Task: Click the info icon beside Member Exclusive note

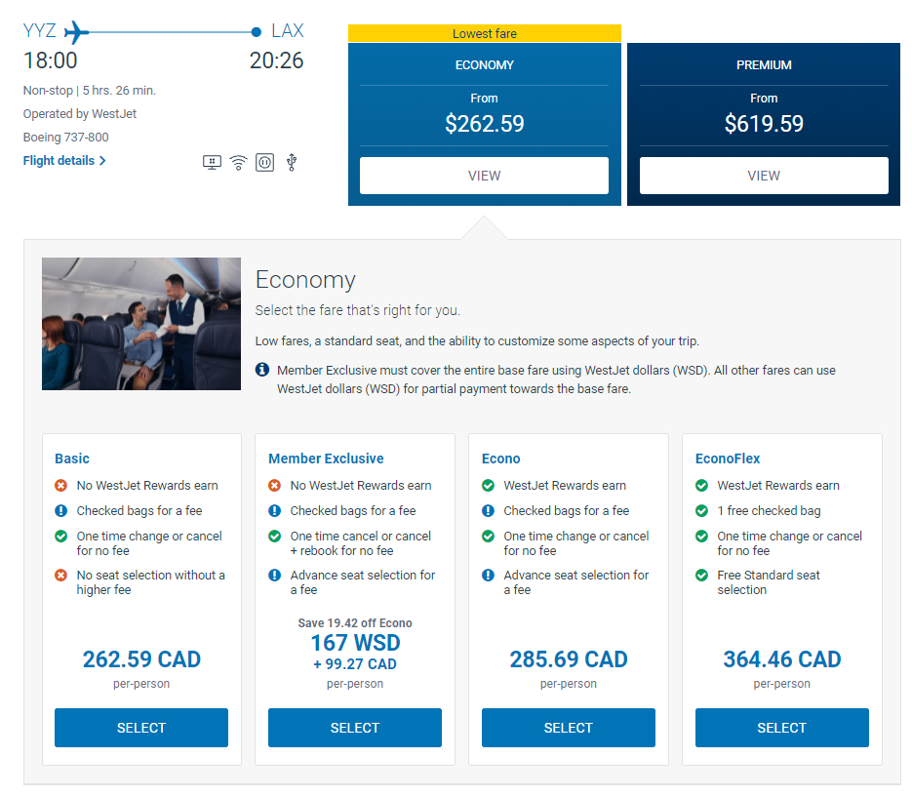Action: (x=262, y=370)
